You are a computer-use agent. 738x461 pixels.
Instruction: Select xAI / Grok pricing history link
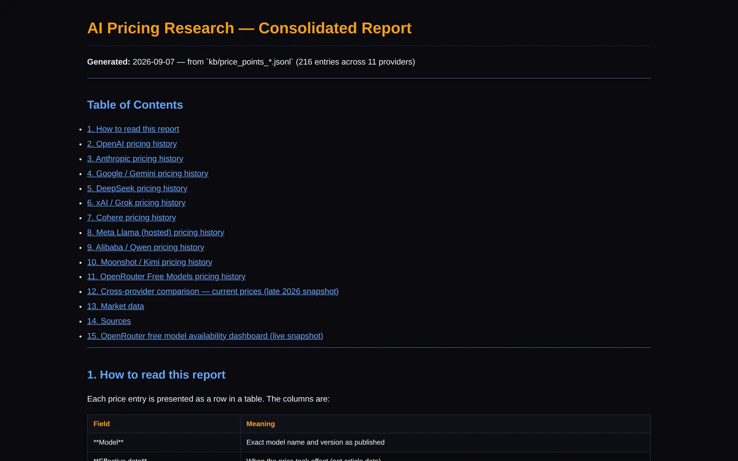click(136, 203)
